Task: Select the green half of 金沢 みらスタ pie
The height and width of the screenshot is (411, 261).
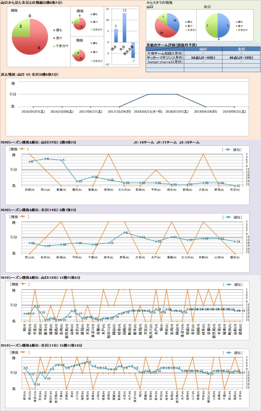Action: click(211, 25)
